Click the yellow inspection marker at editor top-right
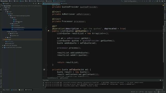This screenshot has width=166, height=93. (x=163, y=5)
